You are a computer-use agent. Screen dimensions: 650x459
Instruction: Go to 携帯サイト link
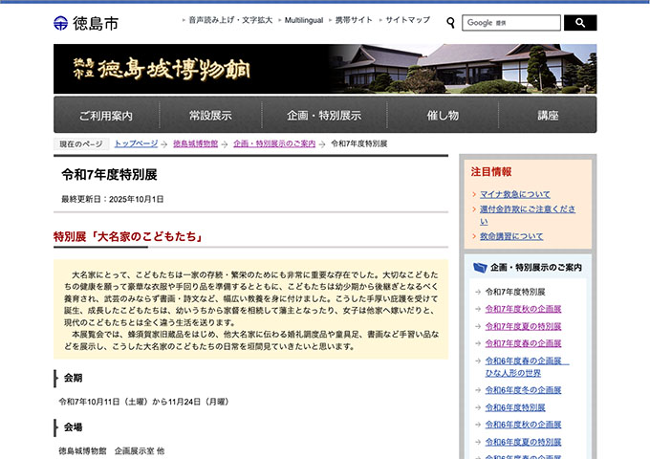tap(356, 20)
